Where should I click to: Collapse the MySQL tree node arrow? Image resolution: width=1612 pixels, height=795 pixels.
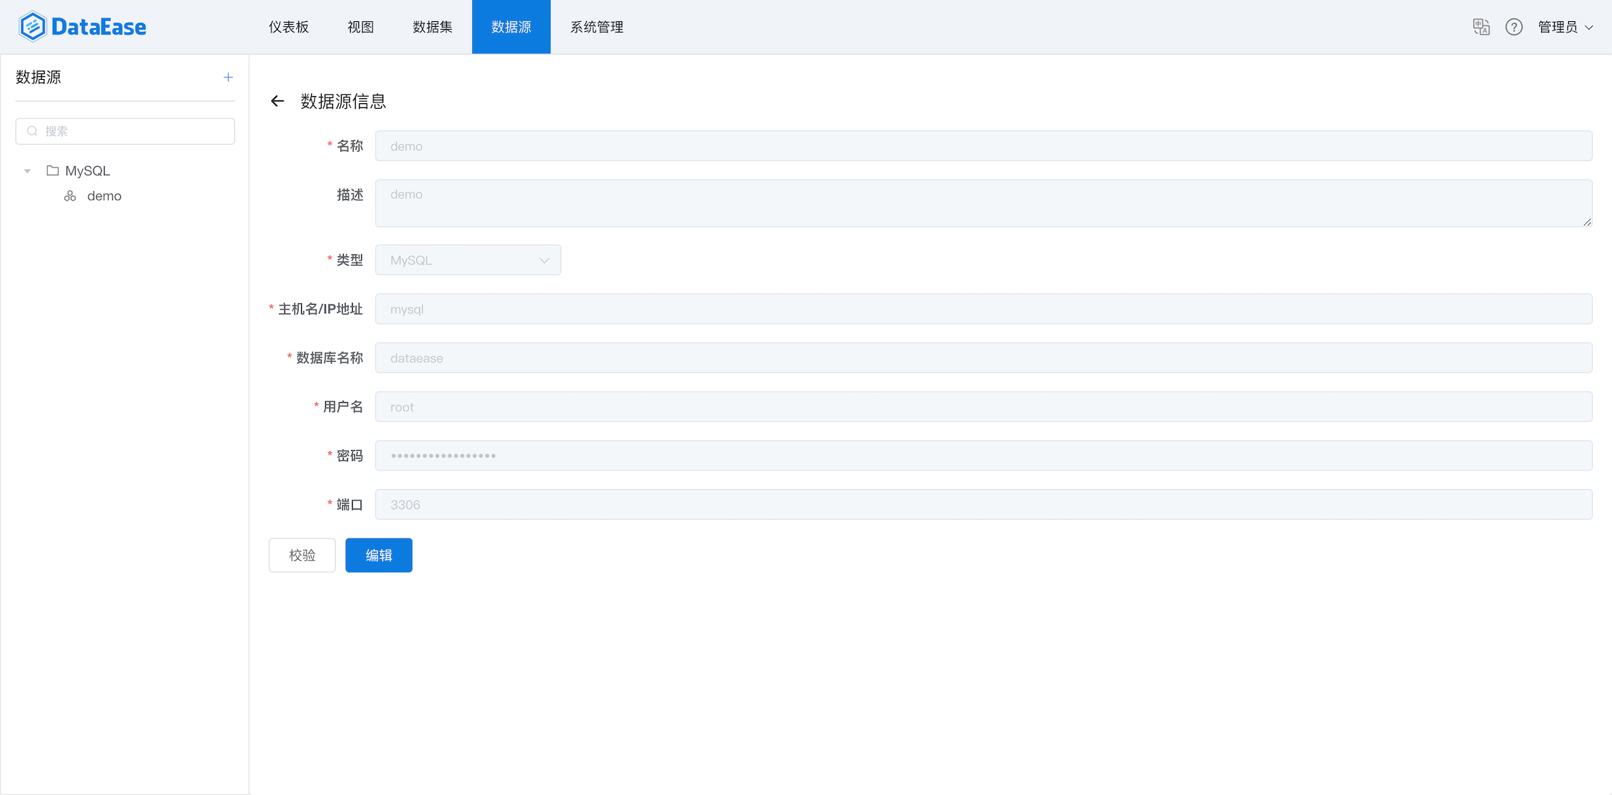[28, 171]
